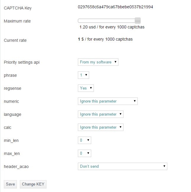The image size is (191, 192).
Task: Click the Save button
Action: tap(10, 184)
